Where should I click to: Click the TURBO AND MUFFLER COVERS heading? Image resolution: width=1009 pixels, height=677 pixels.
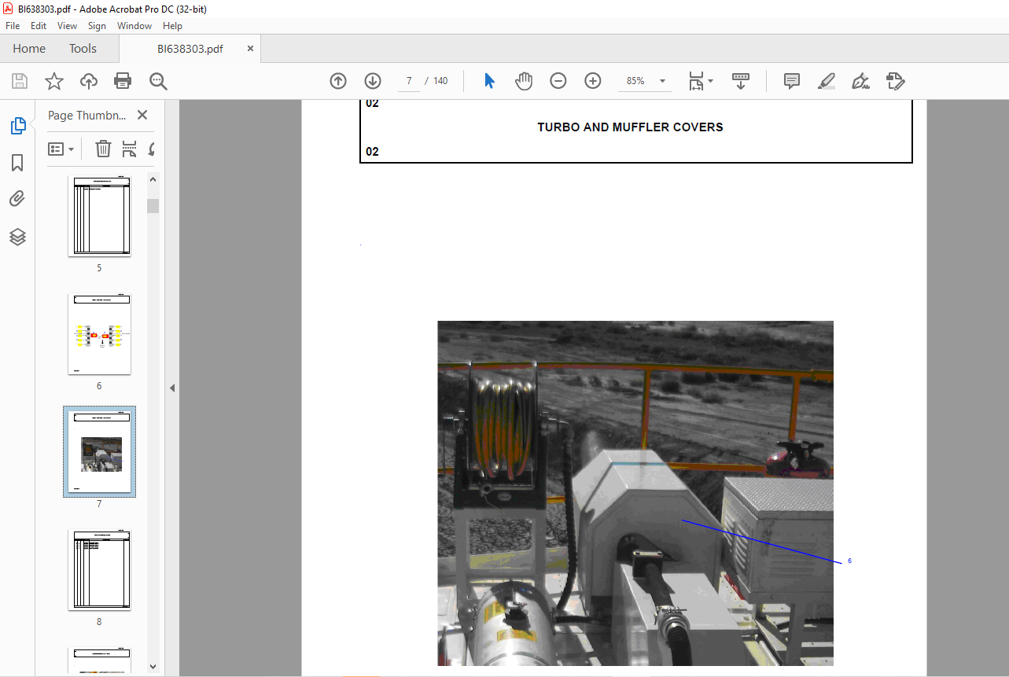point(630,127)
